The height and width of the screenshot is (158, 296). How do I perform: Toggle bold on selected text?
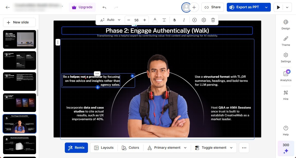[175, 20]
